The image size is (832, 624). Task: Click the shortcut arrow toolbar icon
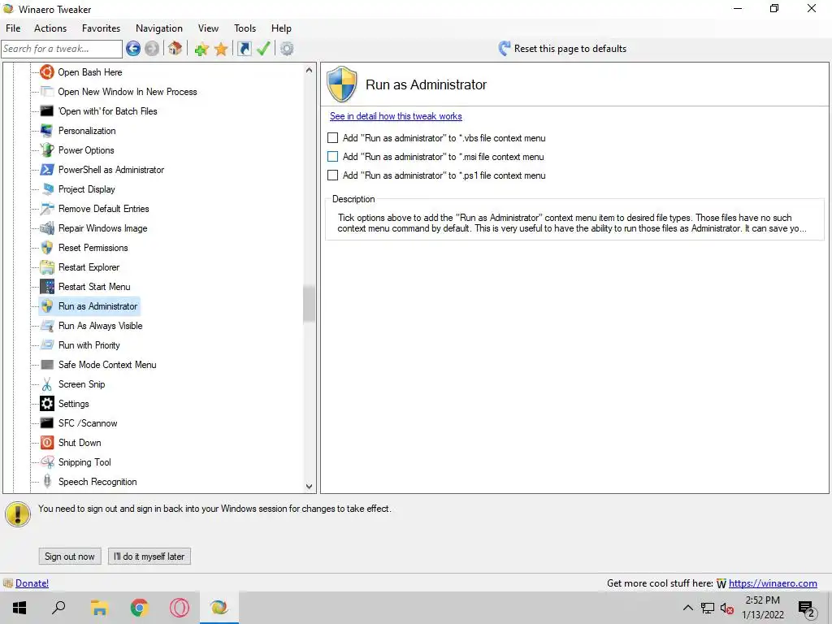coord(244,49)
